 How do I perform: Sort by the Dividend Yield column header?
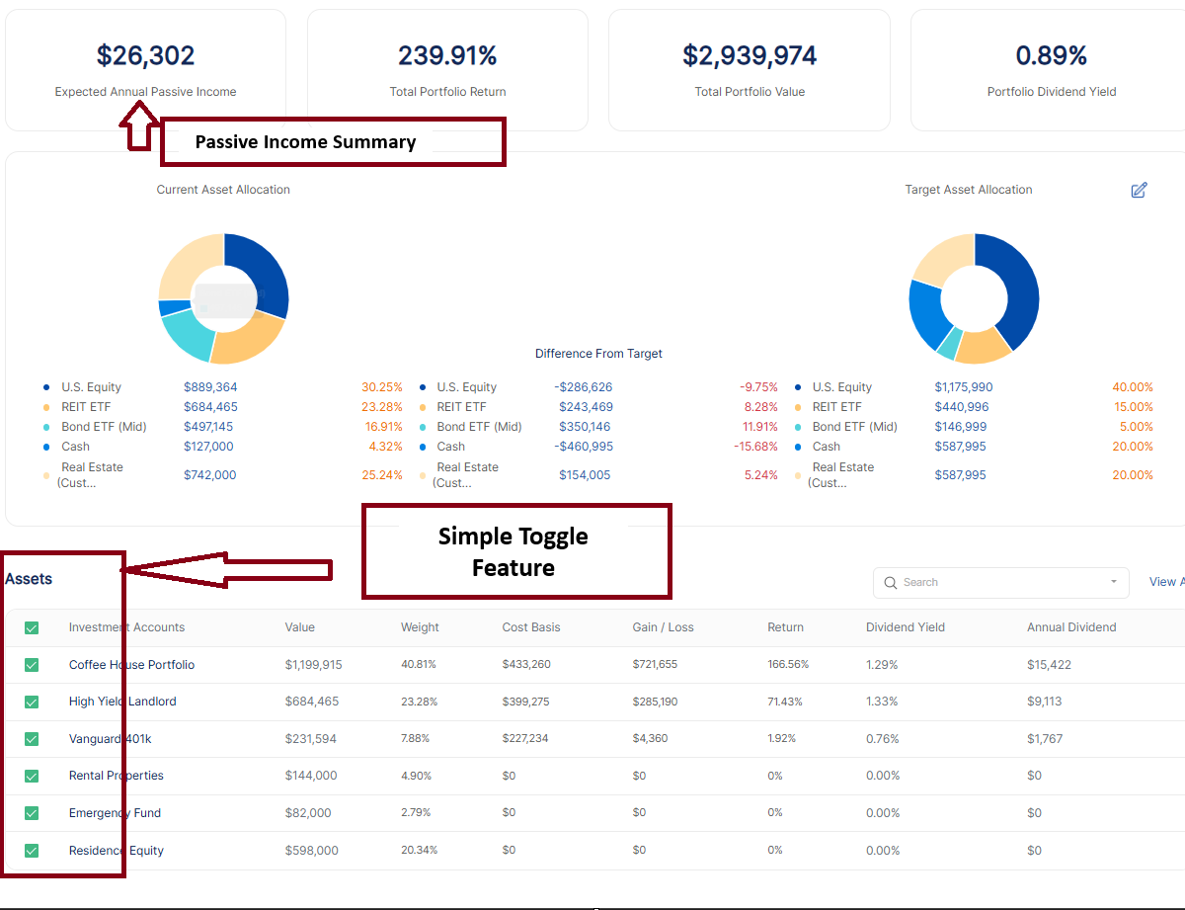point(905,627)
